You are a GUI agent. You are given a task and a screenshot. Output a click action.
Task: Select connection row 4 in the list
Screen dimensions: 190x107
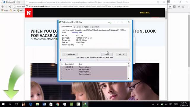pyautogui.click(x=94, y=74)
